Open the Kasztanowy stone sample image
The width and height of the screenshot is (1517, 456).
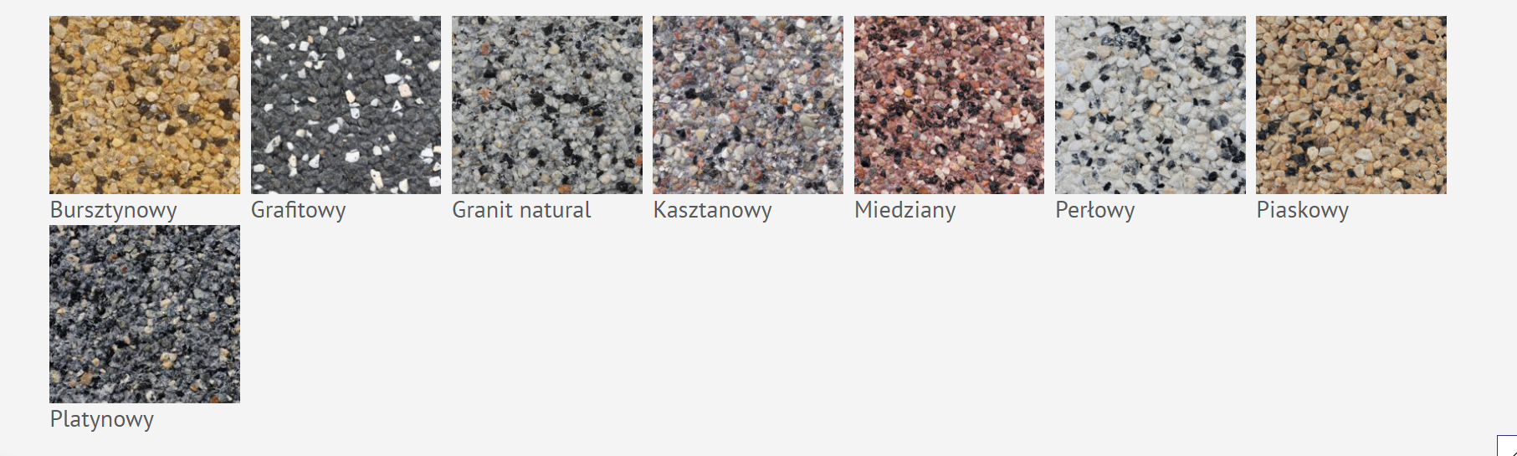coord(748,105)
